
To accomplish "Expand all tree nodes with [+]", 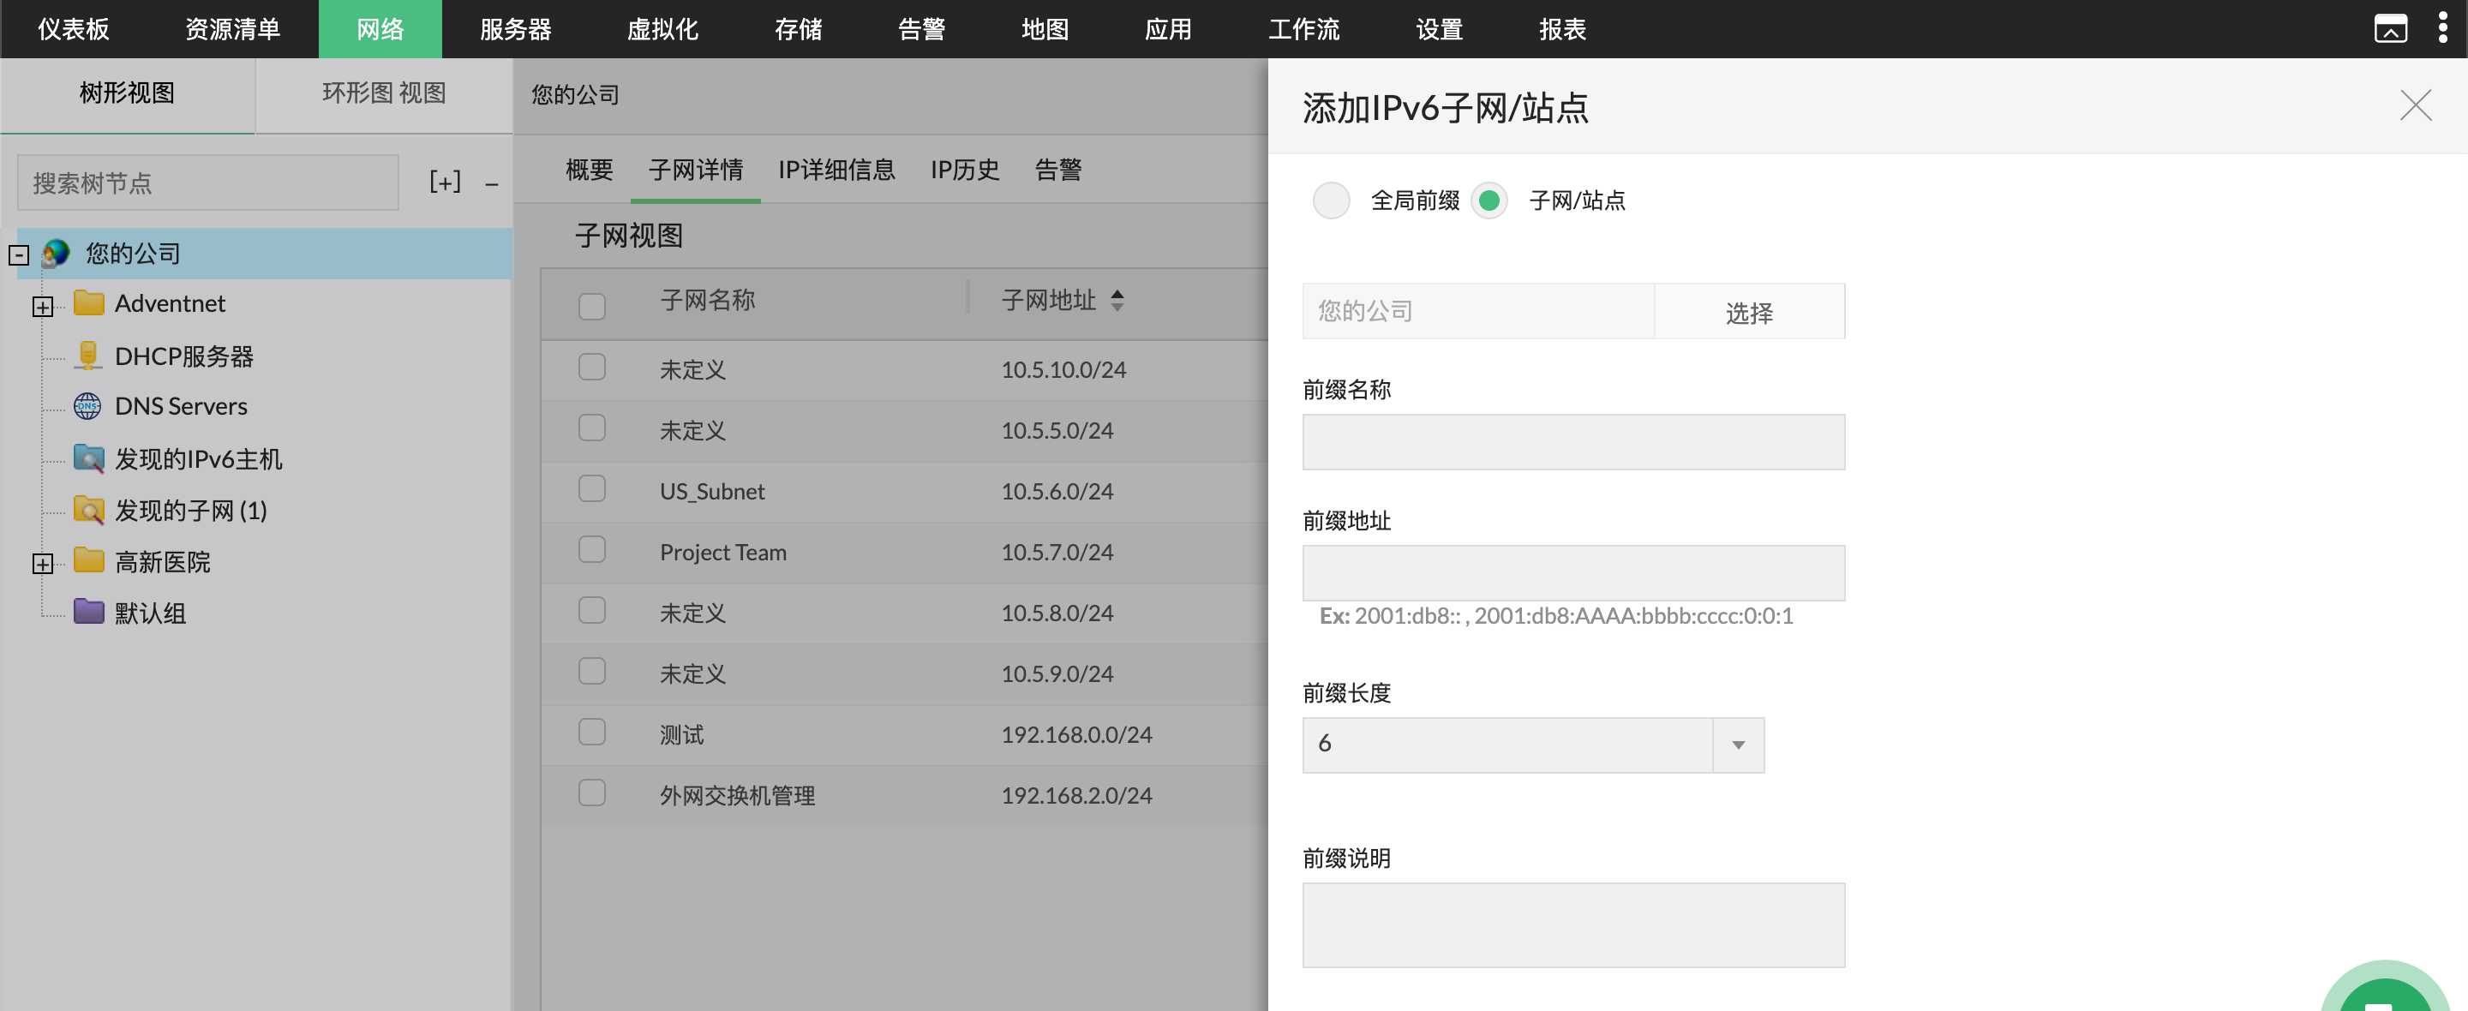I will [445, 182].
